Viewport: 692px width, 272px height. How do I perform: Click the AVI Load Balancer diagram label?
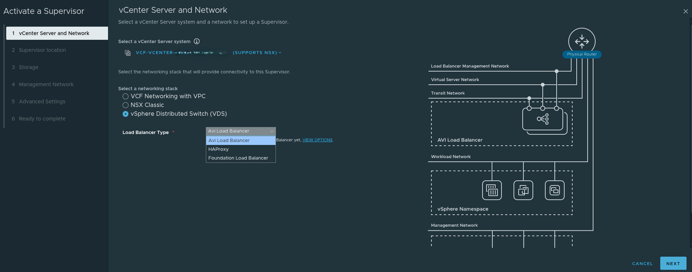tap(460, 140)
